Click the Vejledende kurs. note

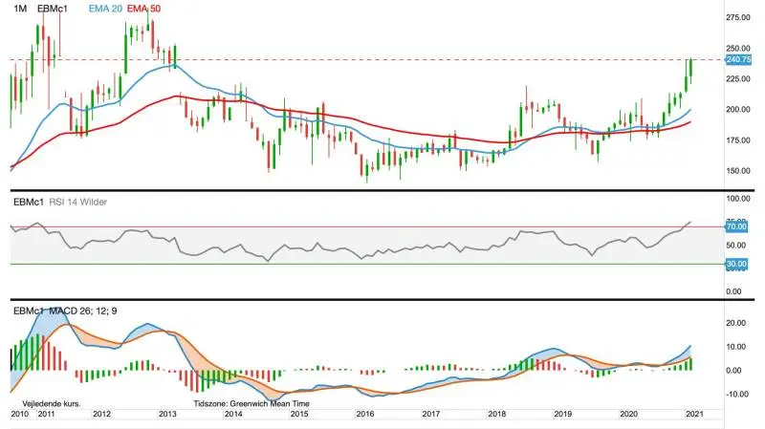click(x=52, y=403)
